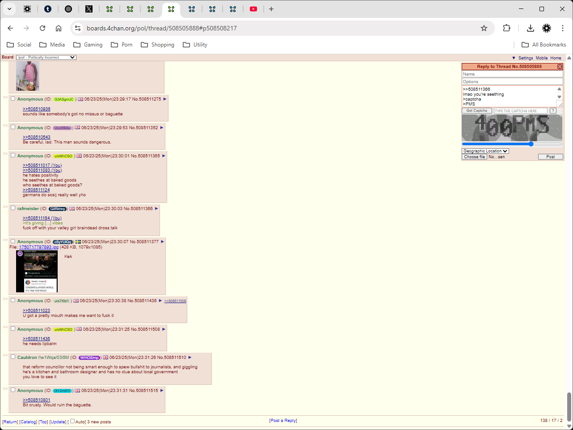Open the Geographic Location dropdown
573x430 pixels.
(x=485, y=151)
